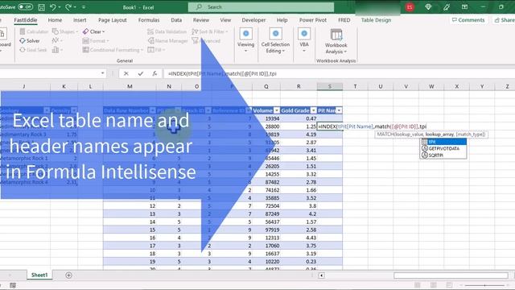Open the Conditional Formatting dropdown
Image resolution: width=515 pixels, height=290 pixels.
[x=113, y=50]
